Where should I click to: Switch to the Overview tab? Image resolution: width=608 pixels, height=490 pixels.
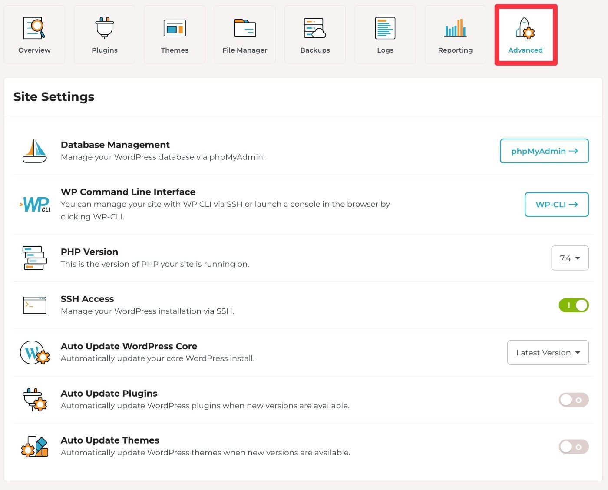tap(34, 35)
